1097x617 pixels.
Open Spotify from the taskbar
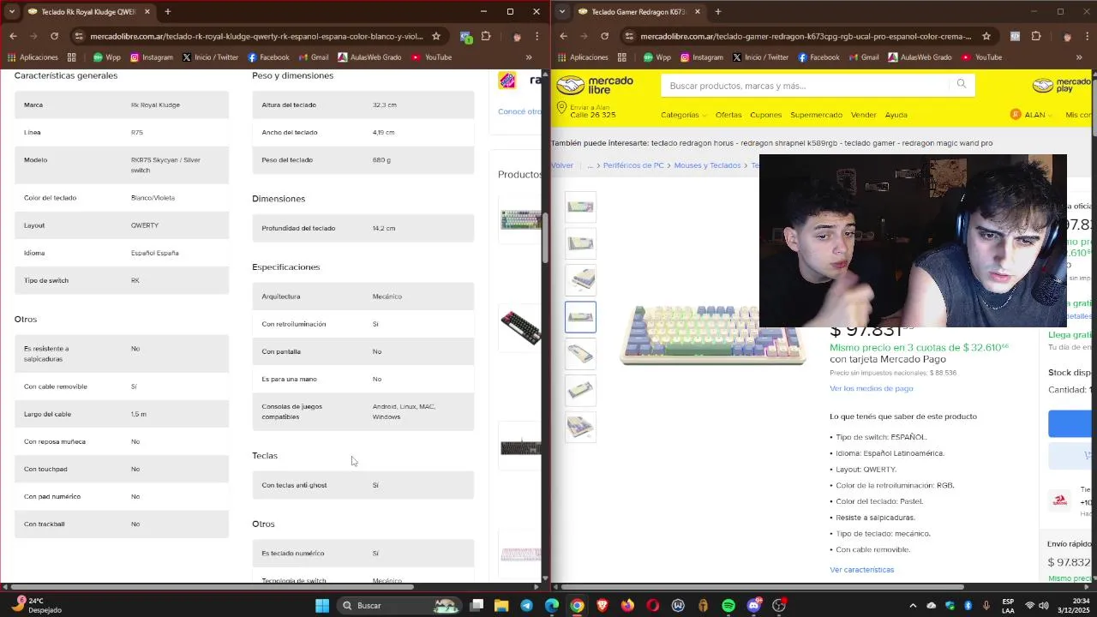pos(728,606)
